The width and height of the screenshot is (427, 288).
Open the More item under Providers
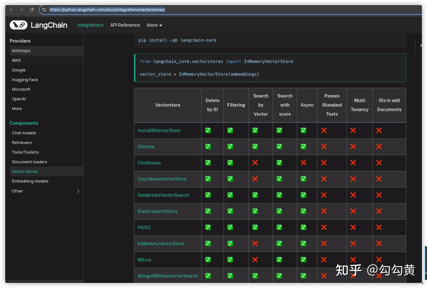[x=17, y=108]
